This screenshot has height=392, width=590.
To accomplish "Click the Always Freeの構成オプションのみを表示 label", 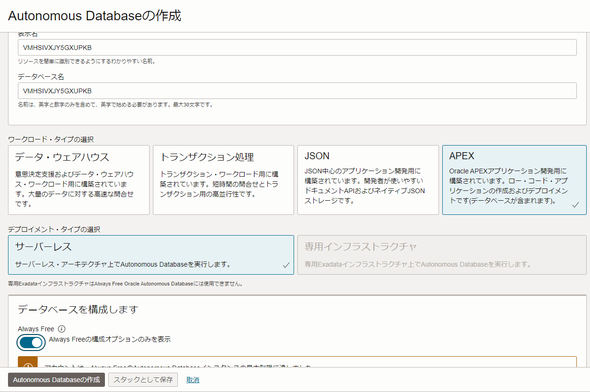I will pos(110,339).
